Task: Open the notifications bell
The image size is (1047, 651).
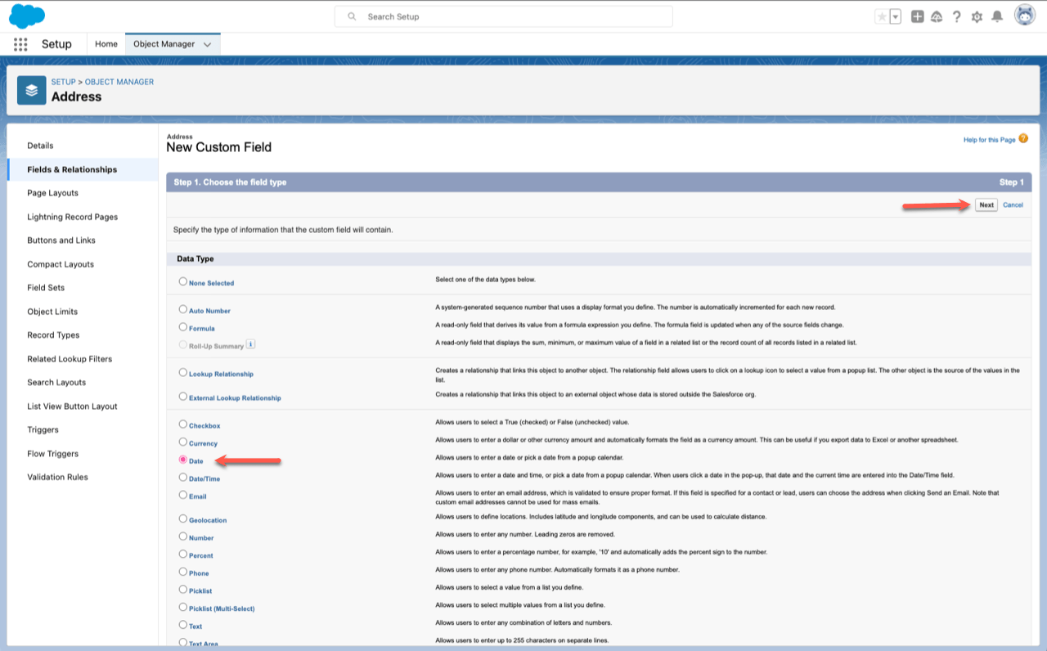Action: click(997, 16)
